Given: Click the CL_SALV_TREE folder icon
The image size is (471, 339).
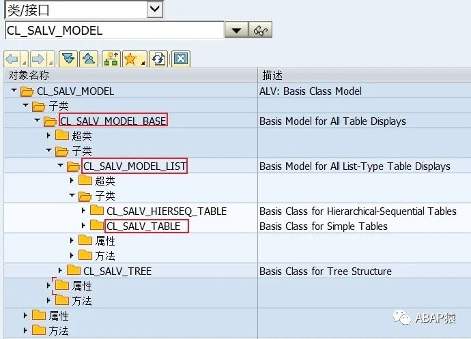Looking at the screenshot, I should click(74, 270).
